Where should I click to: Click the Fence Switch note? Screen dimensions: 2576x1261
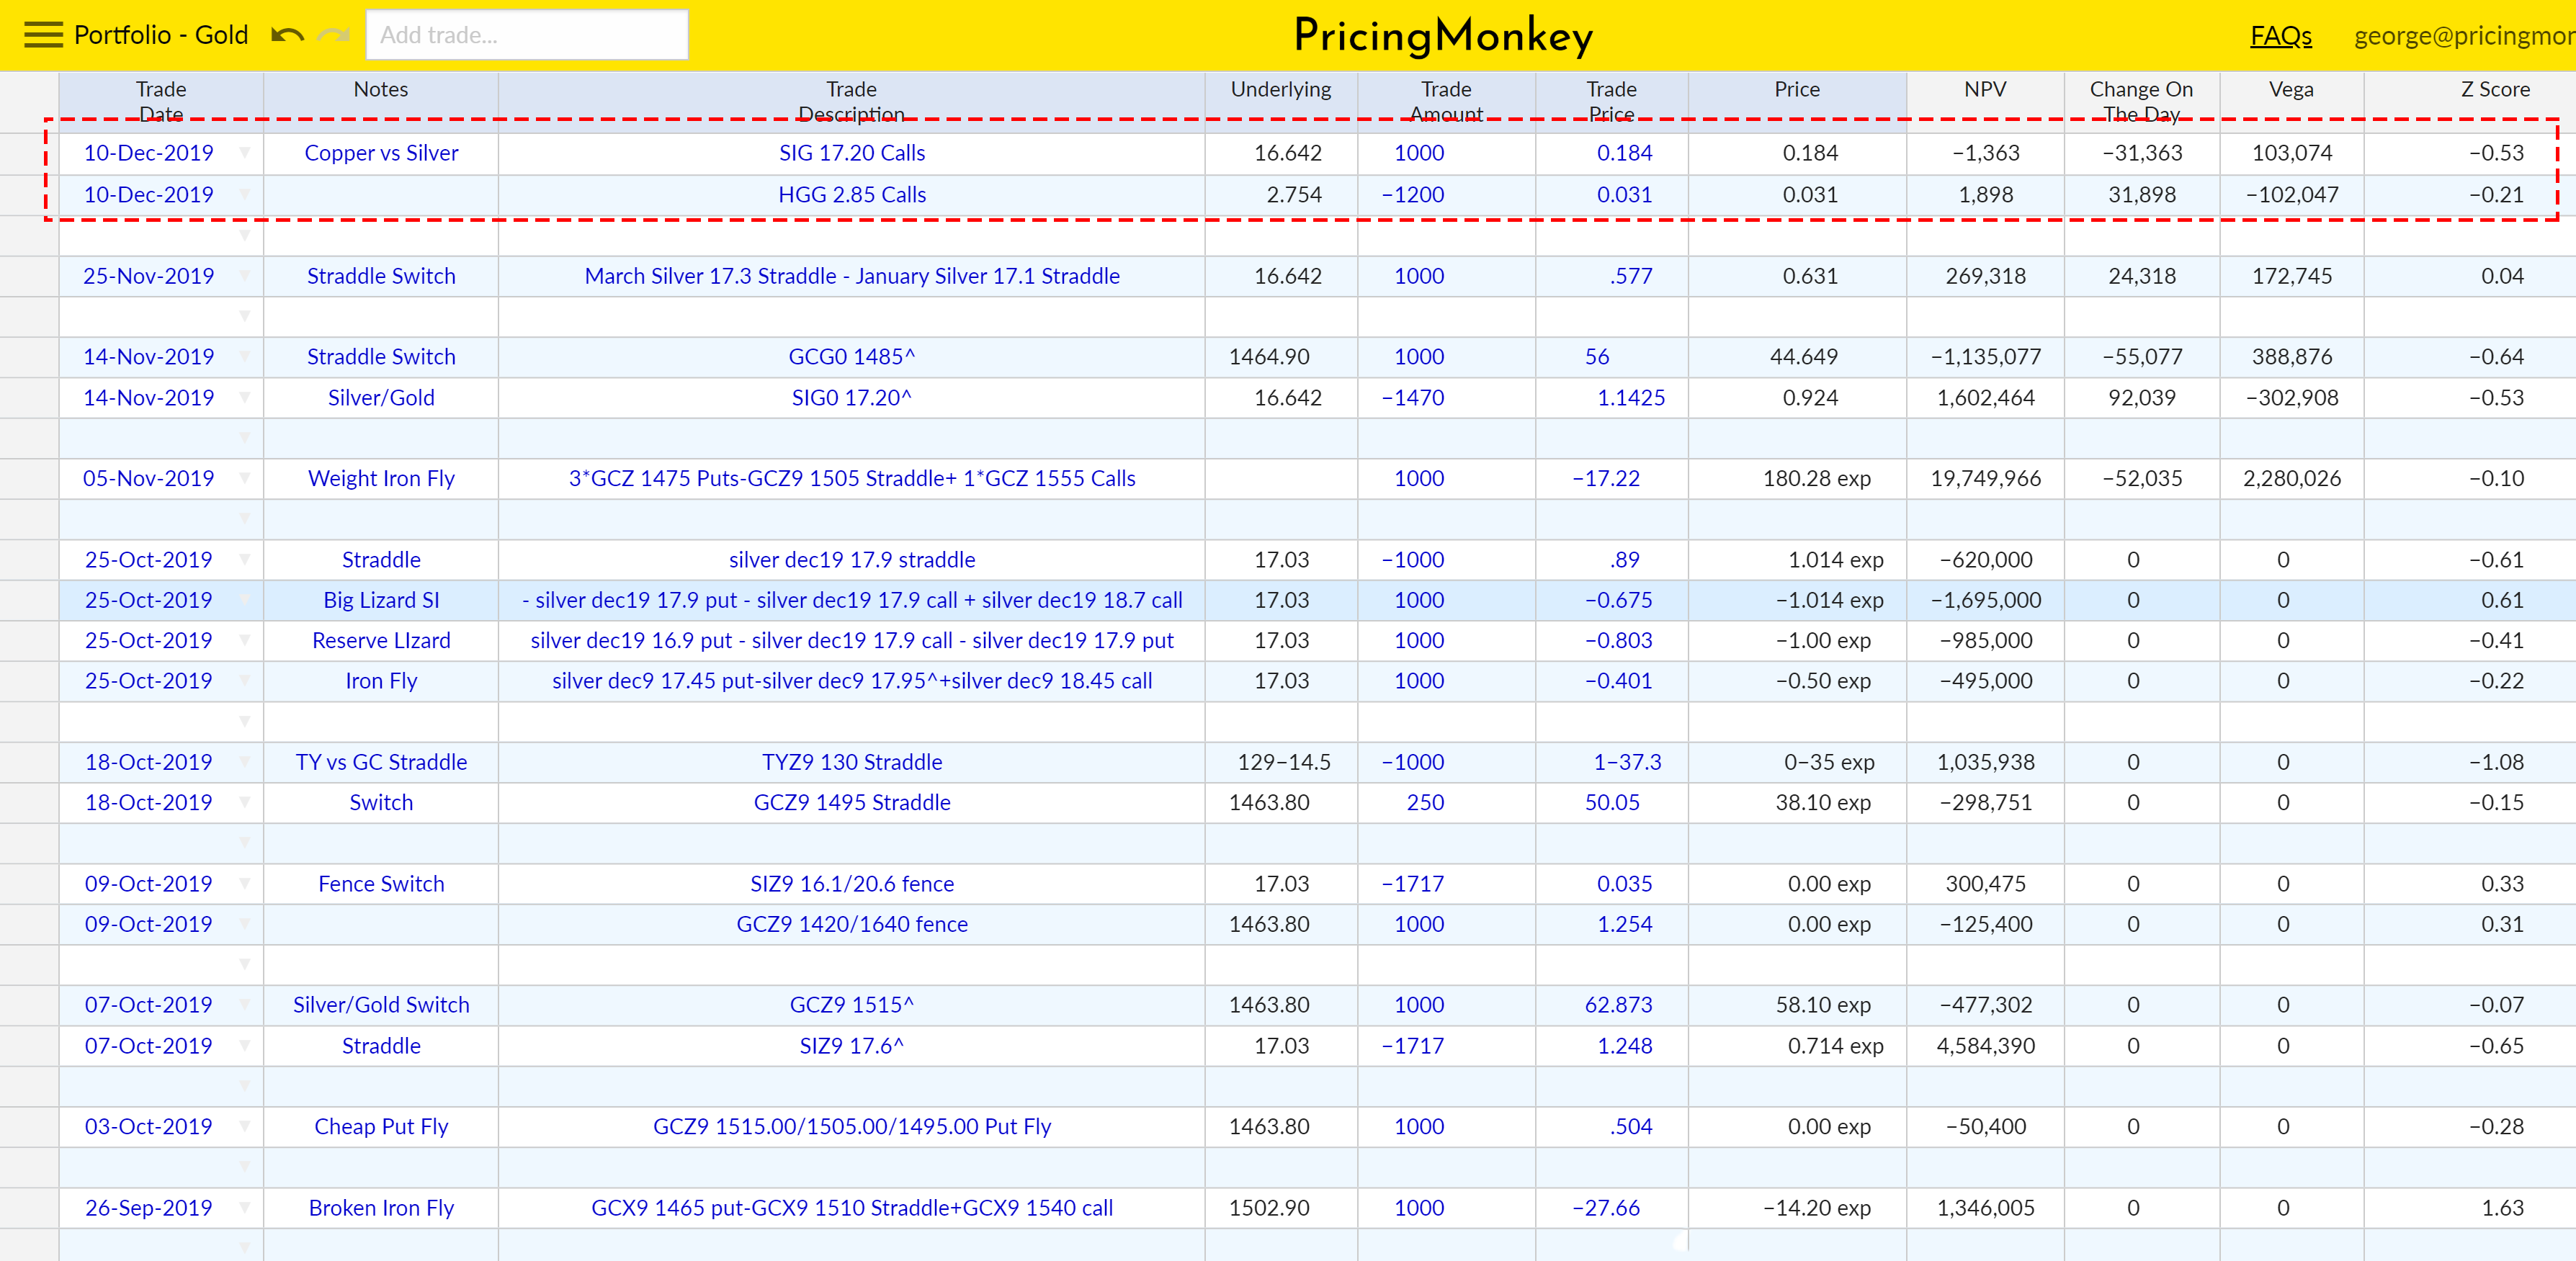[x=381, y=884]
